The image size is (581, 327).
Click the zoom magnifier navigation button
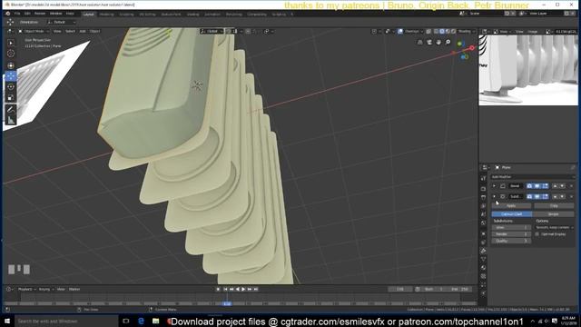[448, 43]
